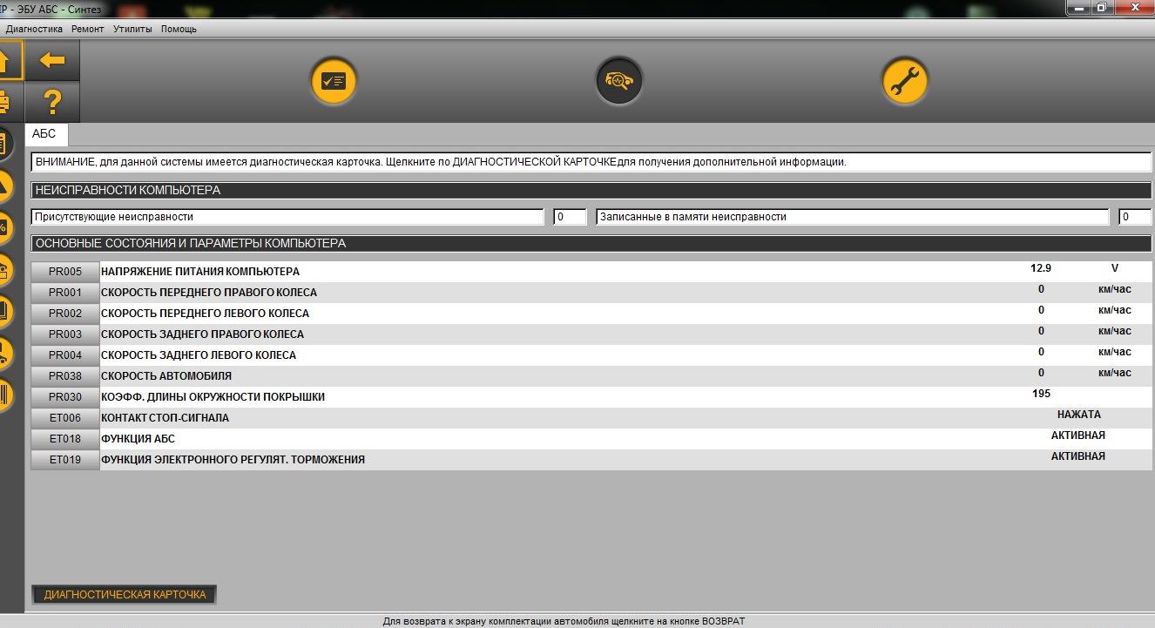Screen dimensions: 1155x628
Task: Click the Присутствующие неисправности field
Action: (x=287, y=217)
